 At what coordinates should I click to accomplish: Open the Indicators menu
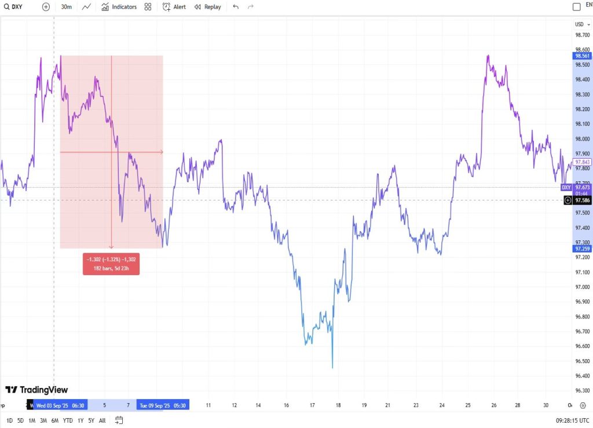pos(119,7)
